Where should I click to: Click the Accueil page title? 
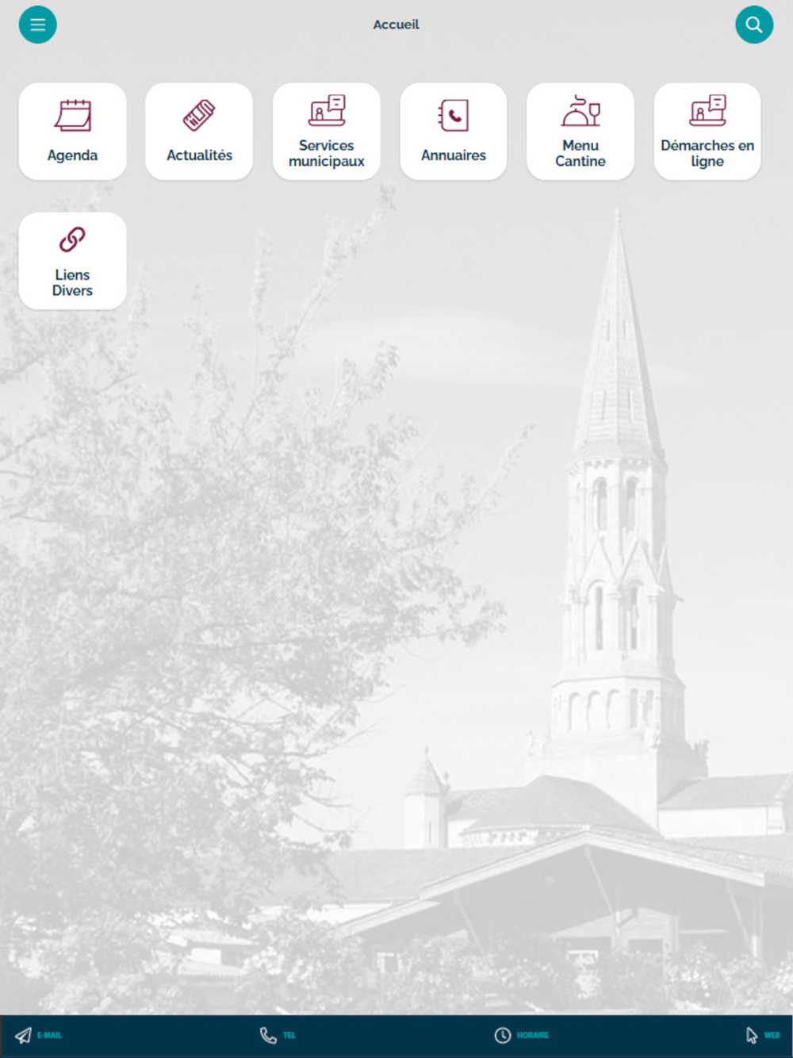click(x=396, y=25)
